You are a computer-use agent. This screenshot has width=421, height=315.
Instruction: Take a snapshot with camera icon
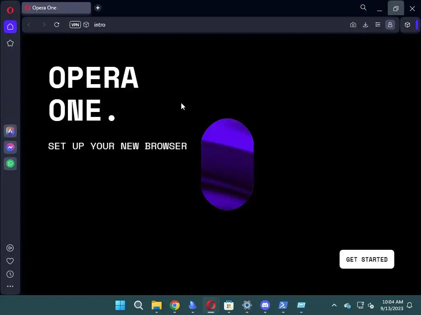tap(353, 25)
